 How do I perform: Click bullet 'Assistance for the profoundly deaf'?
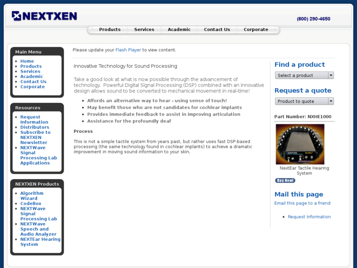pyautogui.click(x=129, y=121)
